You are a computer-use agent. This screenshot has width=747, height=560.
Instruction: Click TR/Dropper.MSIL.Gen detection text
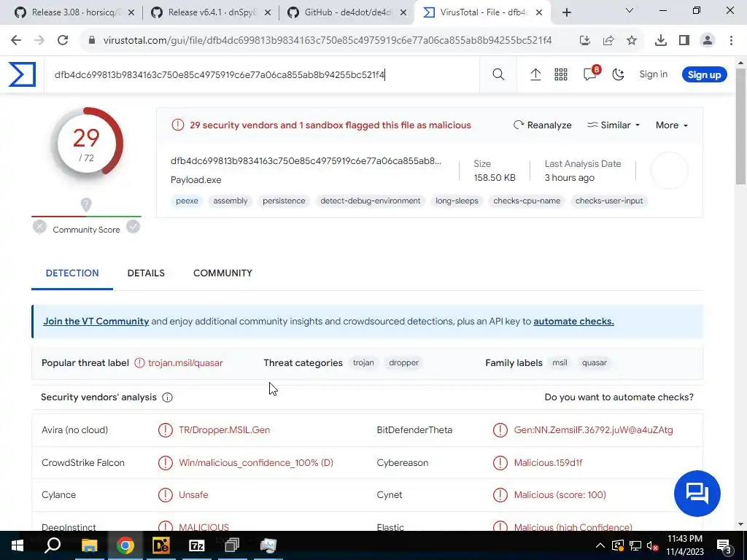224,430
